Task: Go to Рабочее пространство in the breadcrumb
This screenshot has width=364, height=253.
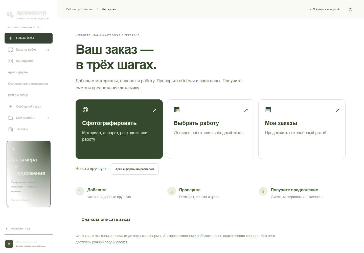Action: click(79, 9)
